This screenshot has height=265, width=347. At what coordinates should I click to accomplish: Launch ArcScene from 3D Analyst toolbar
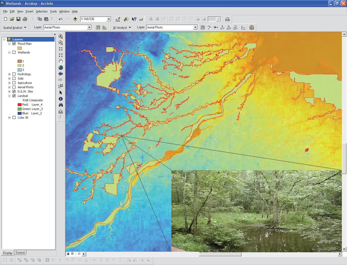(251, 27)
